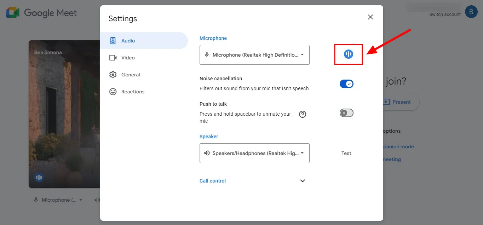This screenshot has width=483, height=225.
Task: Click the microphone level indicator in Settings
Action: [x=349, y=54]
